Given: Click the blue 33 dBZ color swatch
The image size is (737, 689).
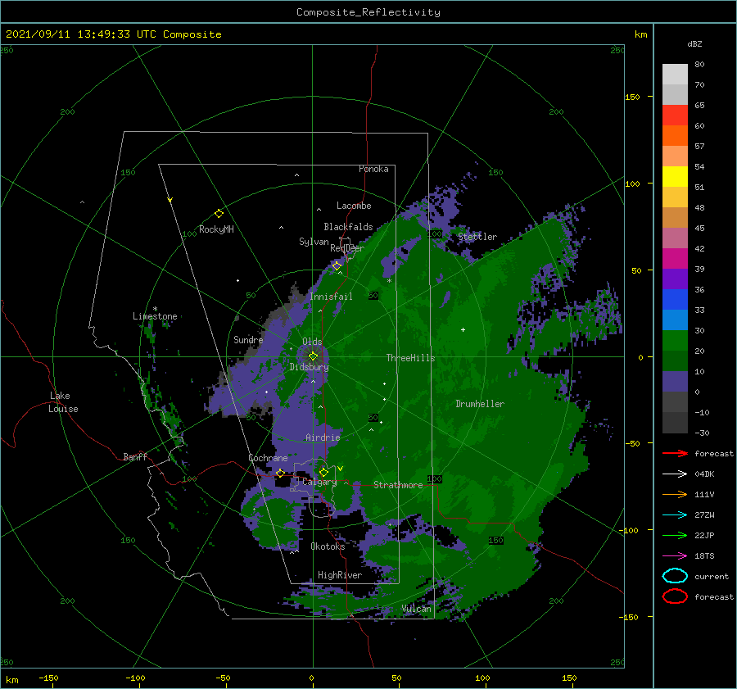Looking at the screenshot, I should [x=675, y=300].
